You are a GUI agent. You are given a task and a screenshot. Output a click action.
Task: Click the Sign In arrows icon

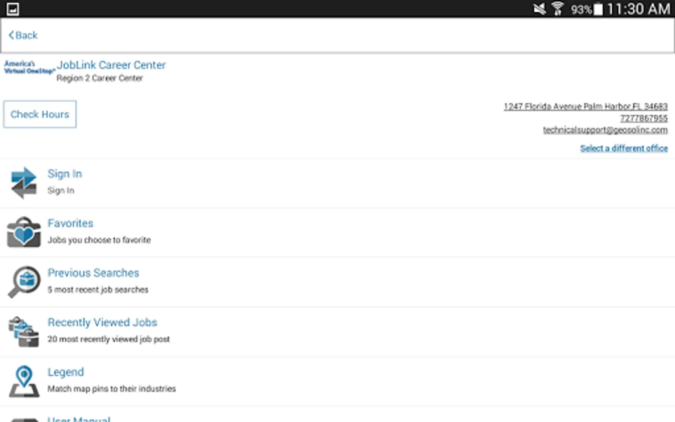tap(23, 183)
